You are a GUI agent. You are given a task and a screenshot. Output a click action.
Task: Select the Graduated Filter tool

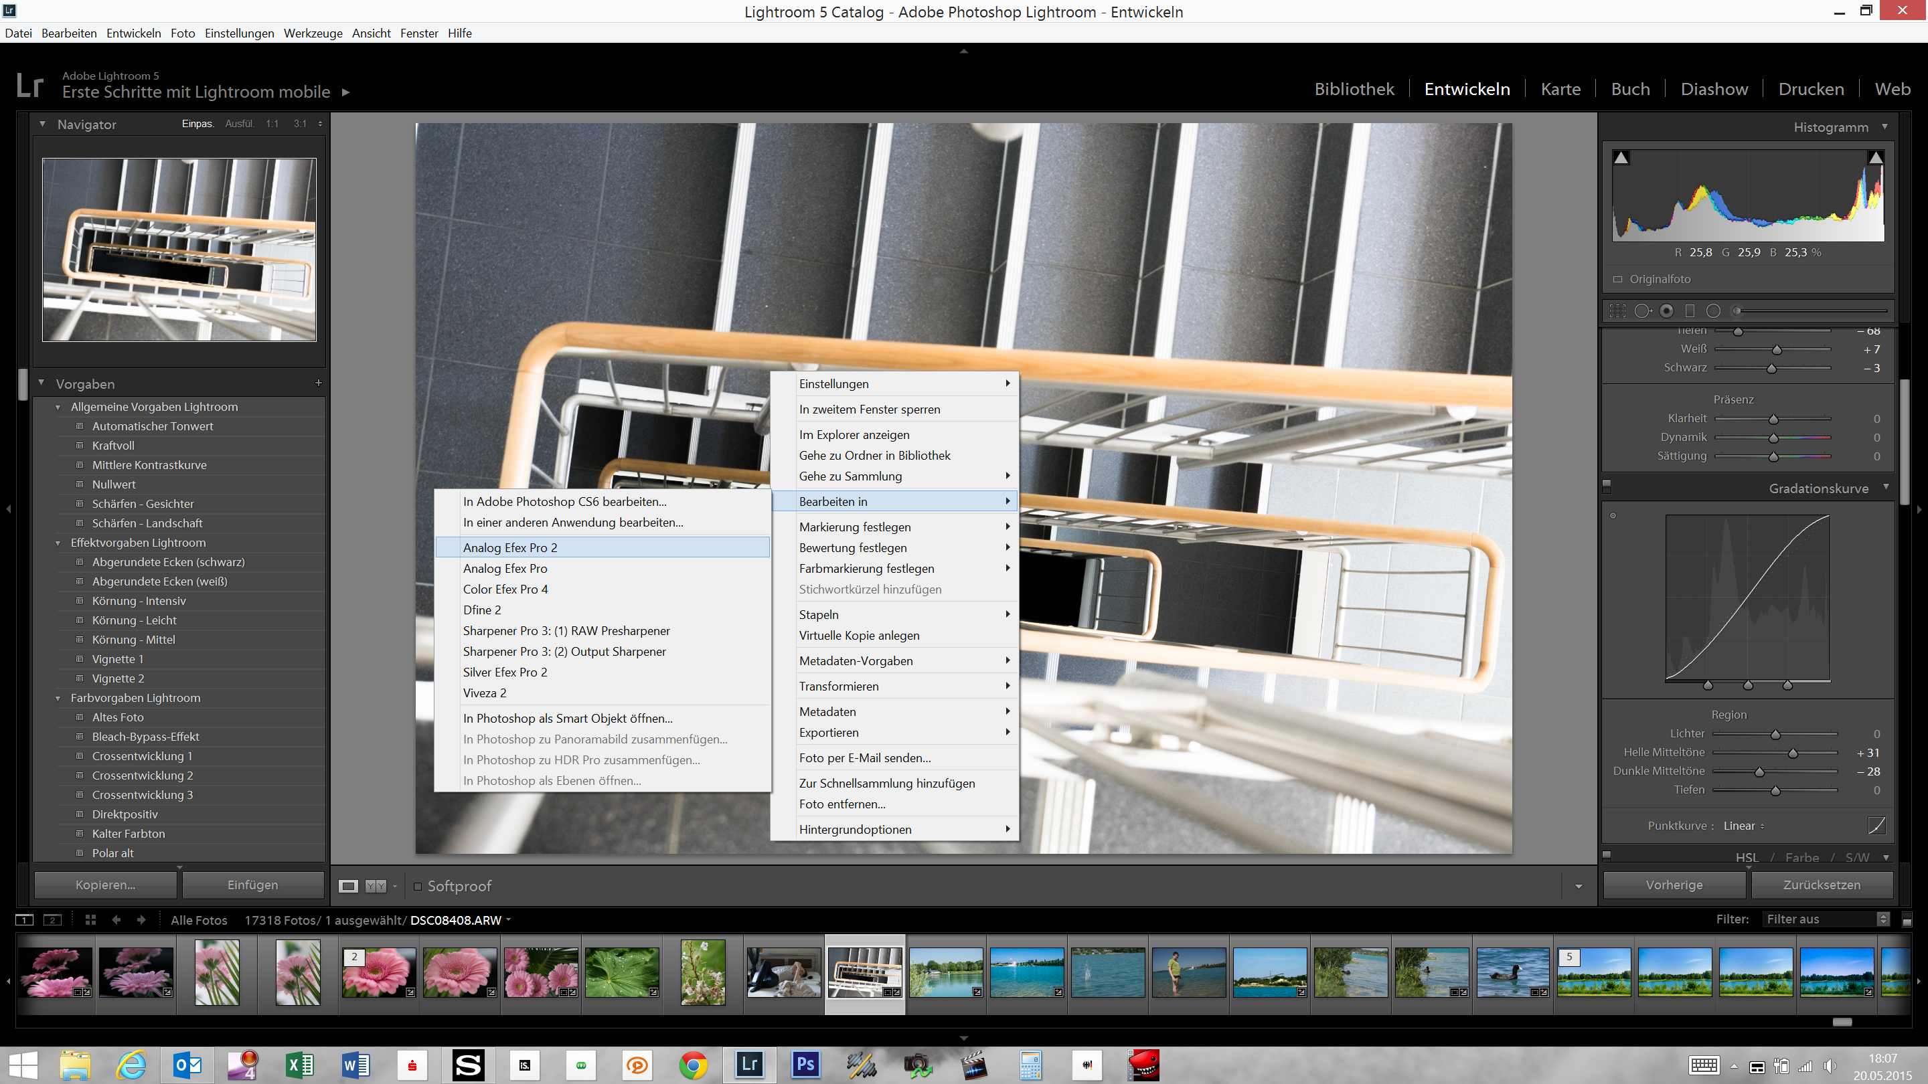point(1690,310)
